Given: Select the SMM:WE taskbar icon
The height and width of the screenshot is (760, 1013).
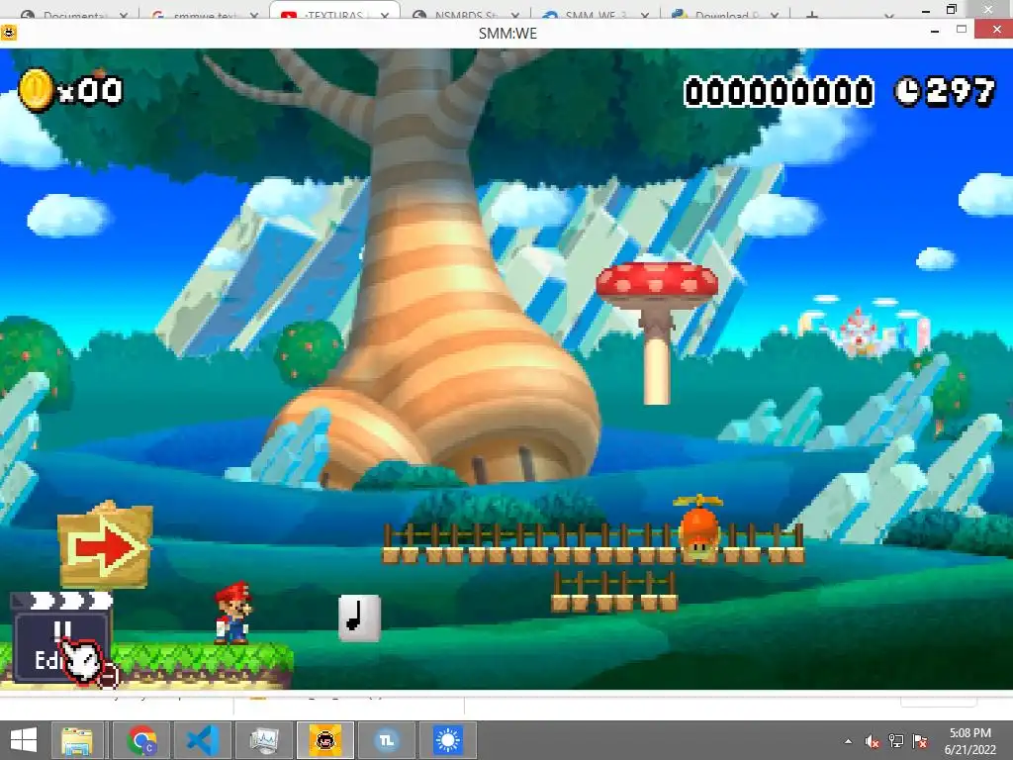Looking at the screenshot, I should tap(325, 740).
